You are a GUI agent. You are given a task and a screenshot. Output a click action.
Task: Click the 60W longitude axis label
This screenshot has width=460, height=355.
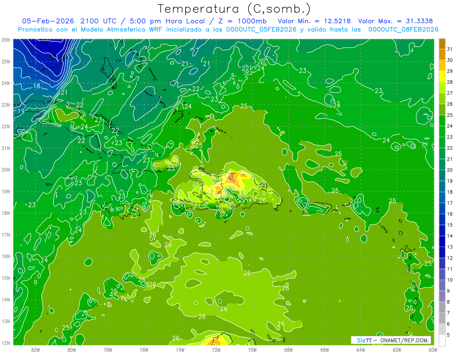pos(433,349)
